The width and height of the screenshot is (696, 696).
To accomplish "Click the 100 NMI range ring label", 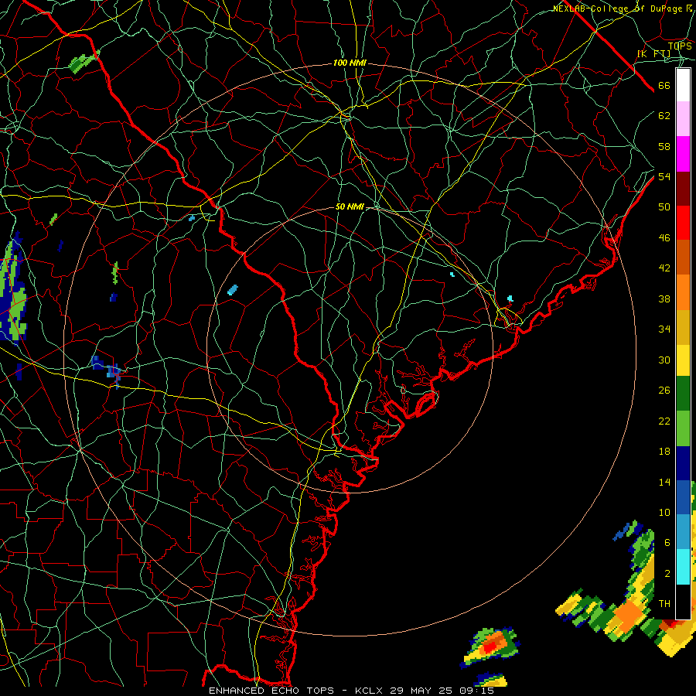I will tap(350, 63).
